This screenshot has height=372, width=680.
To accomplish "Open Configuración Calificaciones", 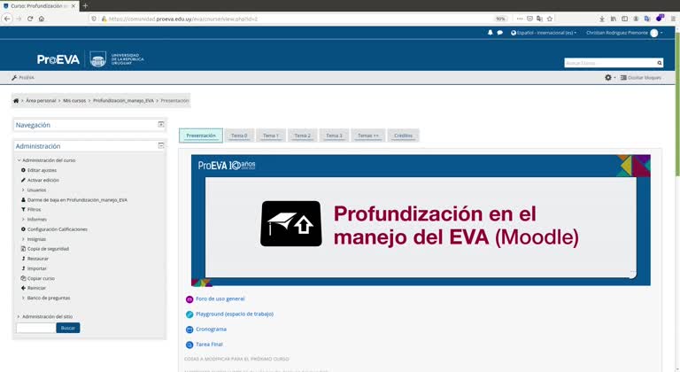I will [x=58, y=229].
